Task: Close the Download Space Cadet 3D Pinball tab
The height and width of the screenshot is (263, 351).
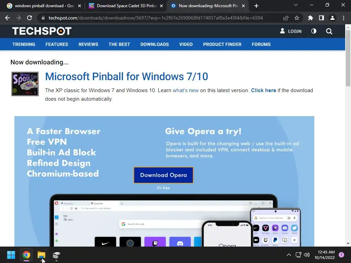Action: [x=161, y=6]
